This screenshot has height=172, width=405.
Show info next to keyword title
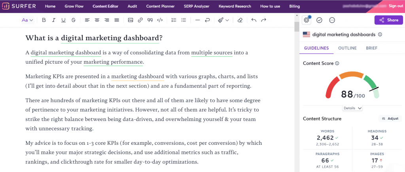pos(380,35)
